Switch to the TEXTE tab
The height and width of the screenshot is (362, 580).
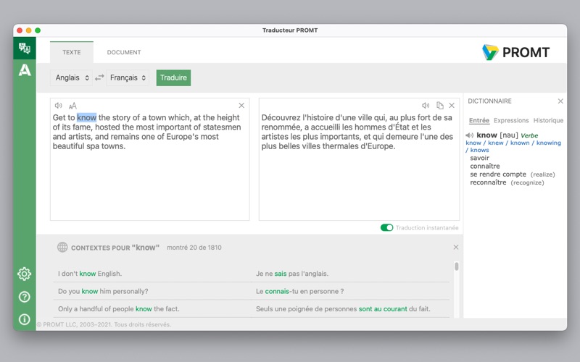[71, 52]
